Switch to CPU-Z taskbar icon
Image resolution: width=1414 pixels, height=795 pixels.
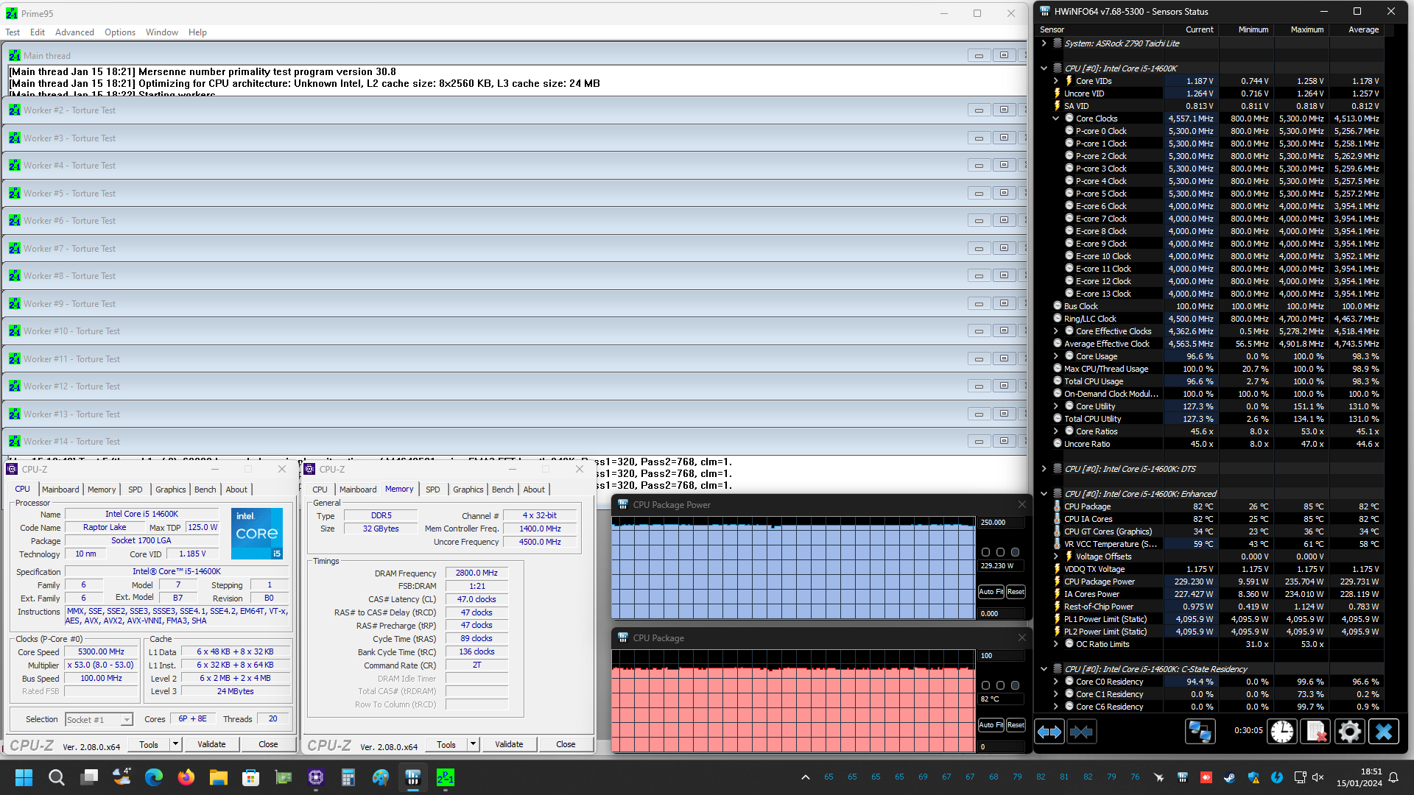(x=316, y=777)
